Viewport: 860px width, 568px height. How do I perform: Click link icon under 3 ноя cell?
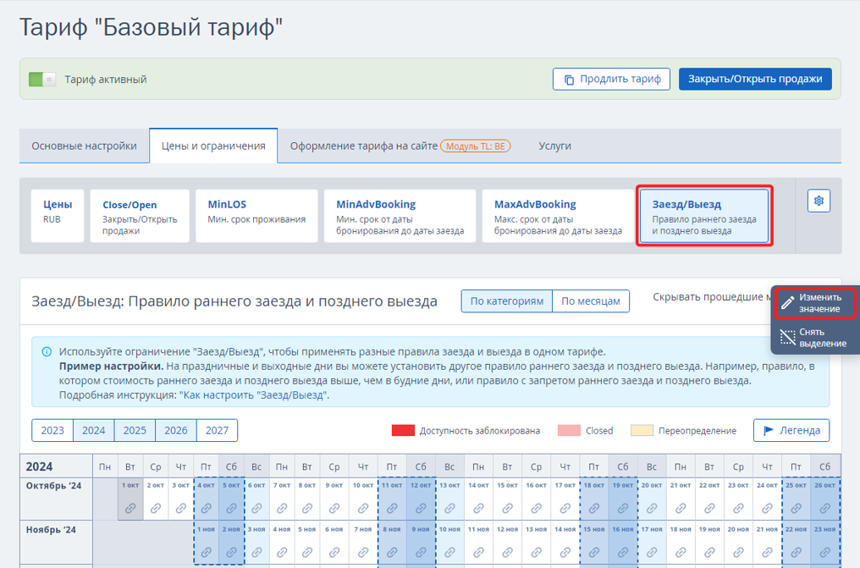tap(256, 552)
